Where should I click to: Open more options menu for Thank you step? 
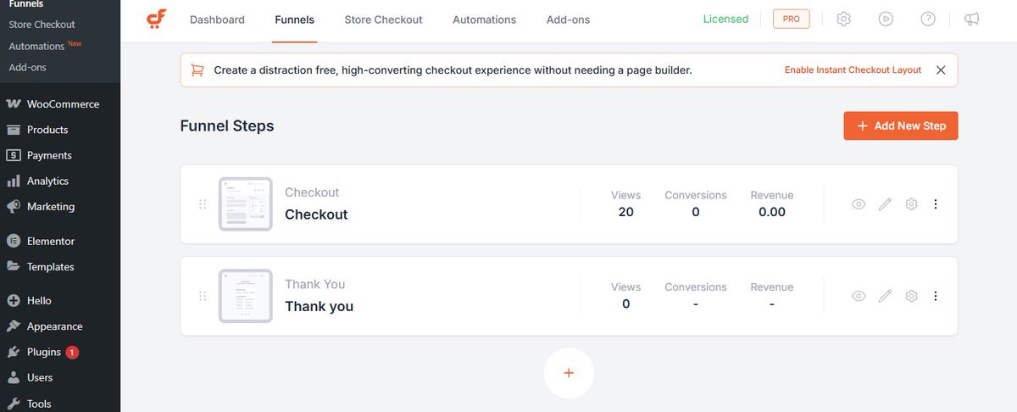pyautogui.click(x=936, y=296)
